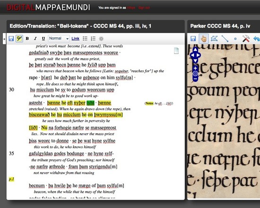The image size is (260, 208).
Task: Click the highlighted word micclum
Action: 72,114
